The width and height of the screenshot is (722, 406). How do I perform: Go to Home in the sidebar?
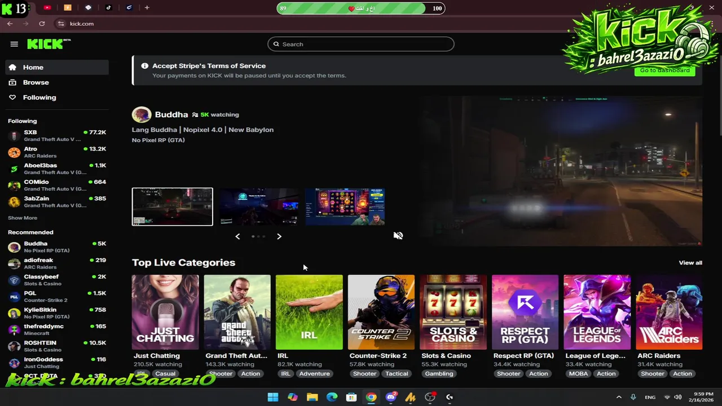(57, 67)
